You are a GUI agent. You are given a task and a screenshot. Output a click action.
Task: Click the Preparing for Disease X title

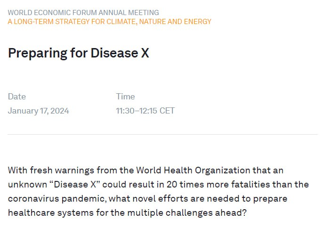click(78, 53)
